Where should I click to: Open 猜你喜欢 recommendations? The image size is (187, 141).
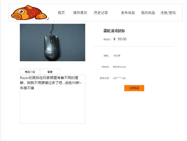point(80,13)
